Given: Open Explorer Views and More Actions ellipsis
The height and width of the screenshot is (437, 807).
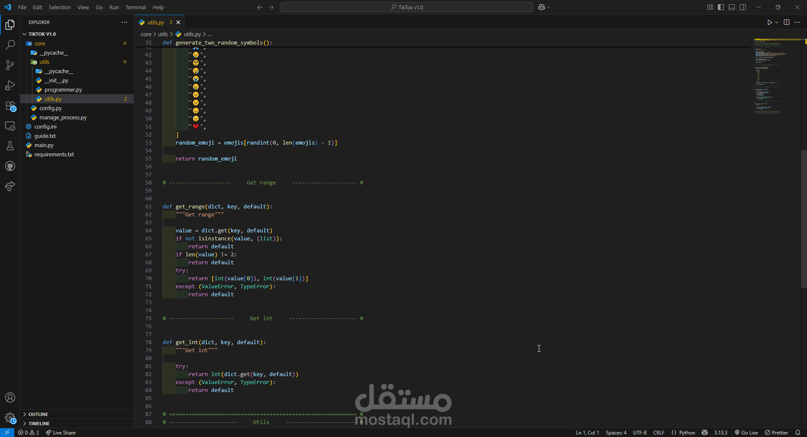Looking at the screenshot, I should (124, 22).
